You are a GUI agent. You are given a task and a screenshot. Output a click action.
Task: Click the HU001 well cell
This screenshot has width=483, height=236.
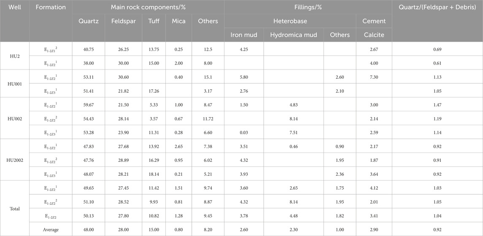[x=14, y=83]
